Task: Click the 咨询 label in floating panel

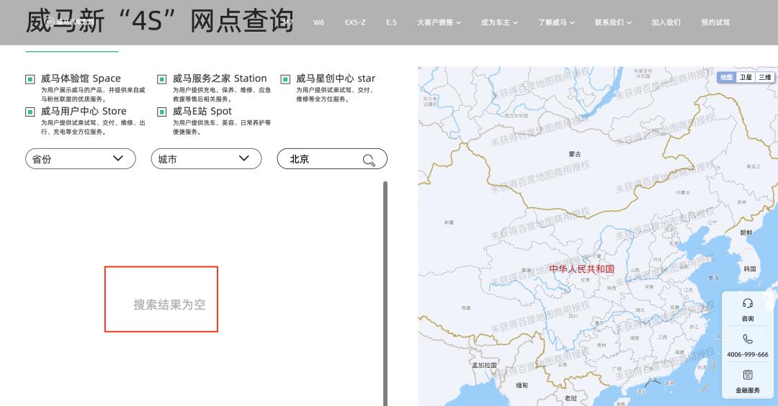Action: pyautogui.click(x=748, y=319)
